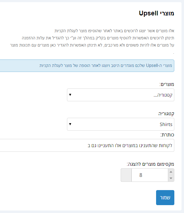Click the arrow icon of the קטגוריה... dropdown

(70, 95)
